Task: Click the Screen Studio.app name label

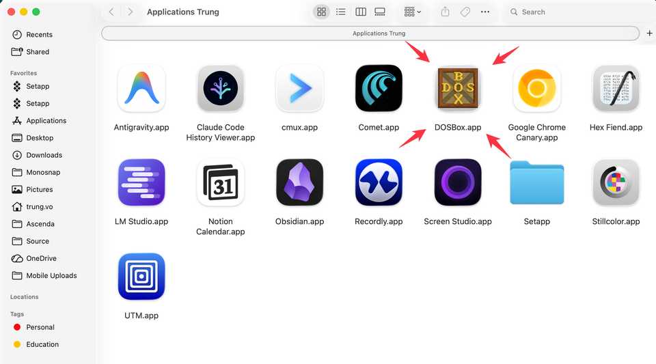Action: 458,221
